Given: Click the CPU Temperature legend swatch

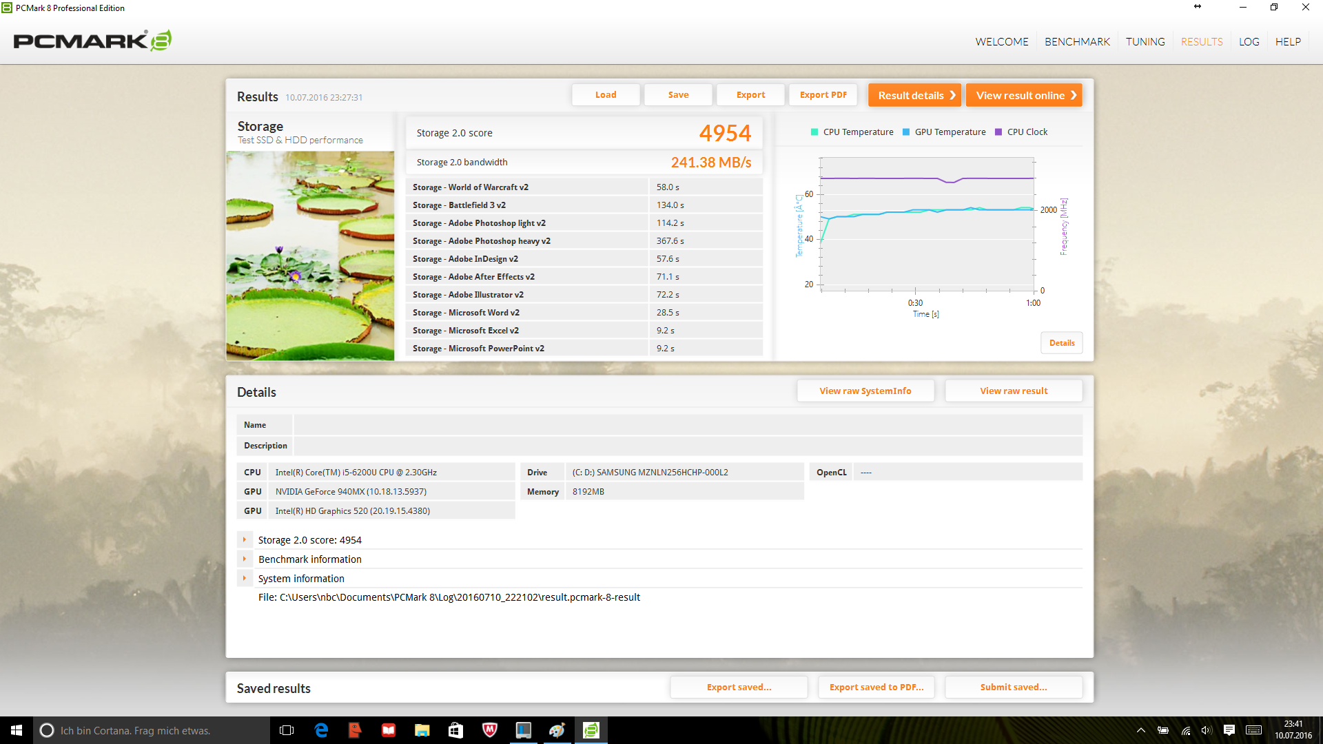Looking at the screenshot, I should pyautogui.click(x=814, y=132).
